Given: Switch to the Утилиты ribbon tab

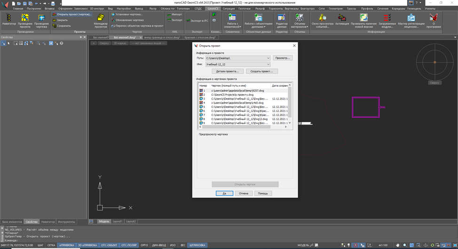Looking at the screenshot, I should coord(430,9).
